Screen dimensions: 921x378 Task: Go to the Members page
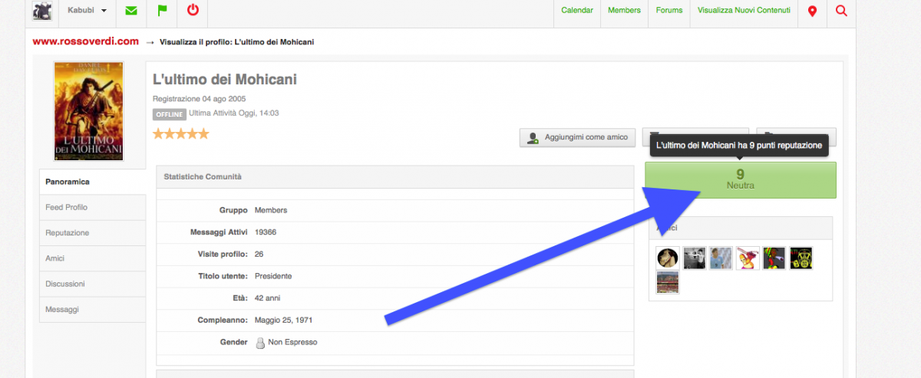pyautogui.click(x=624, y=11)
